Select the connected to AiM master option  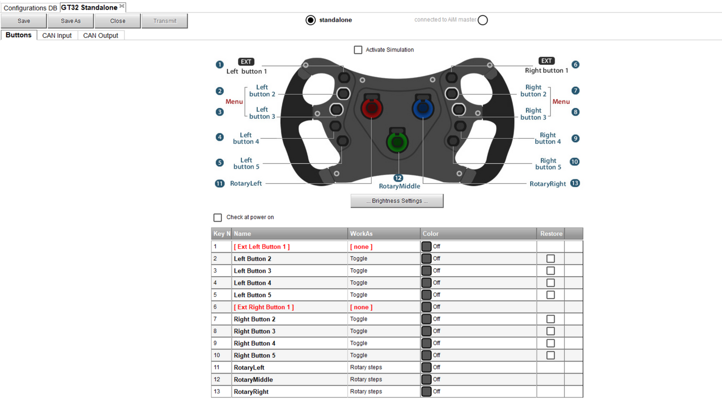pyautogui.click(x=482, y=20)
